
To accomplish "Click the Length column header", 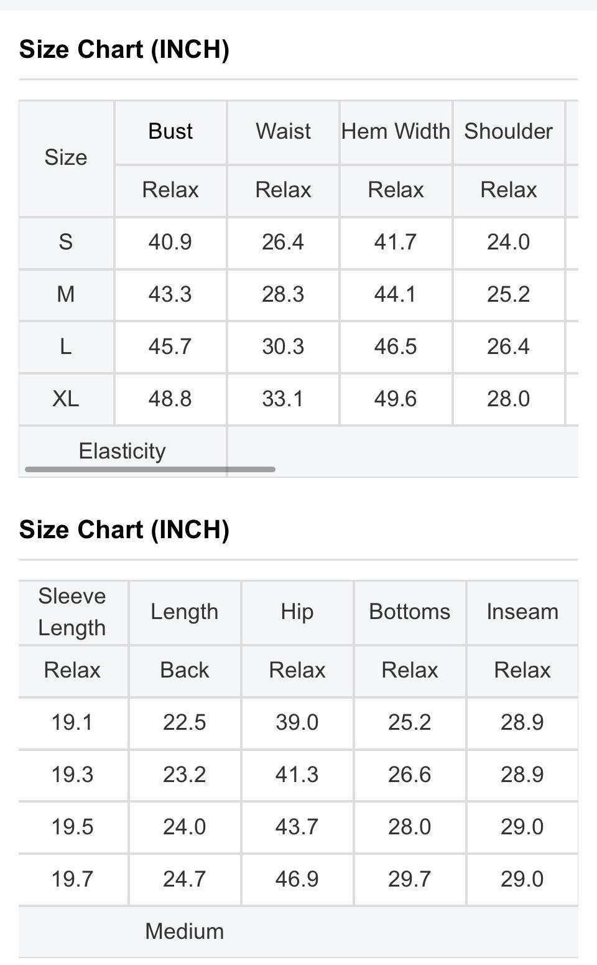I will click(x=185, y=612).
